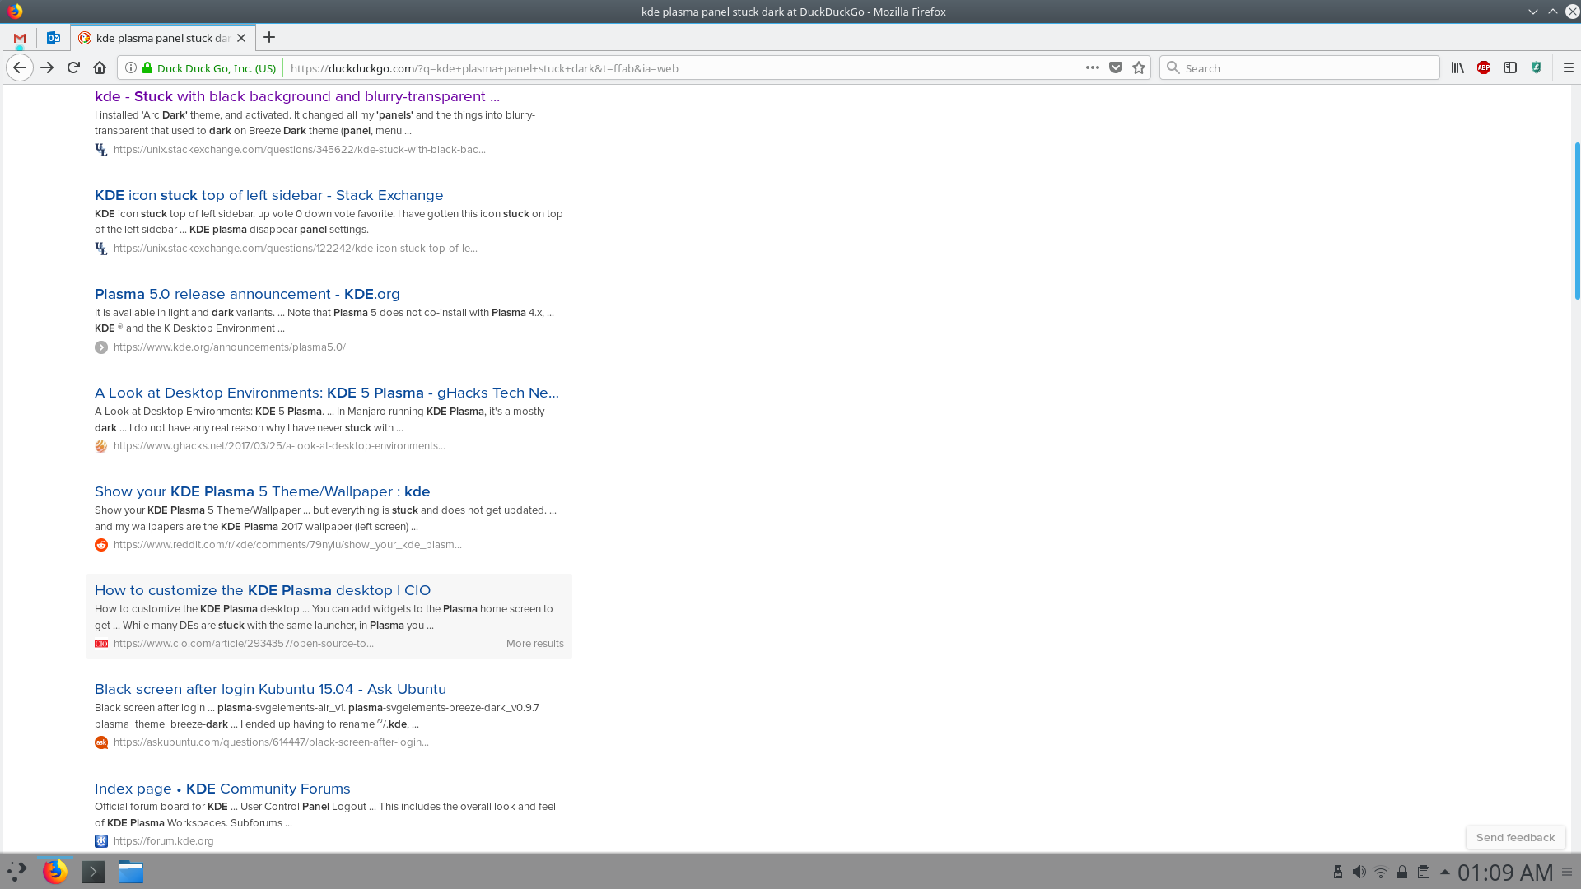1581x889 pixels.
Task: Open 'Index page • KDE Community Forums' result
Action: (222, 789)
